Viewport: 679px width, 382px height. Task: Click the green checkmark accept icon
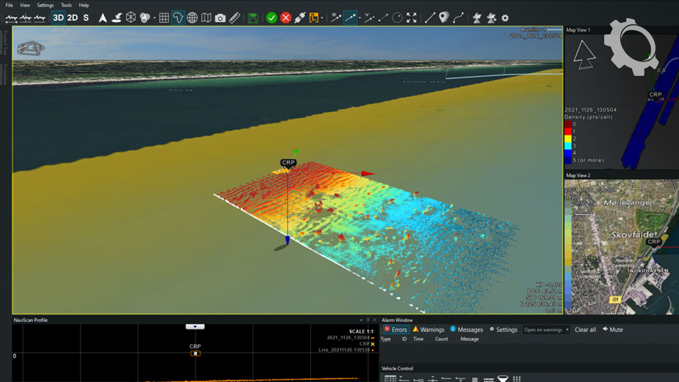[x=272, y=18]
